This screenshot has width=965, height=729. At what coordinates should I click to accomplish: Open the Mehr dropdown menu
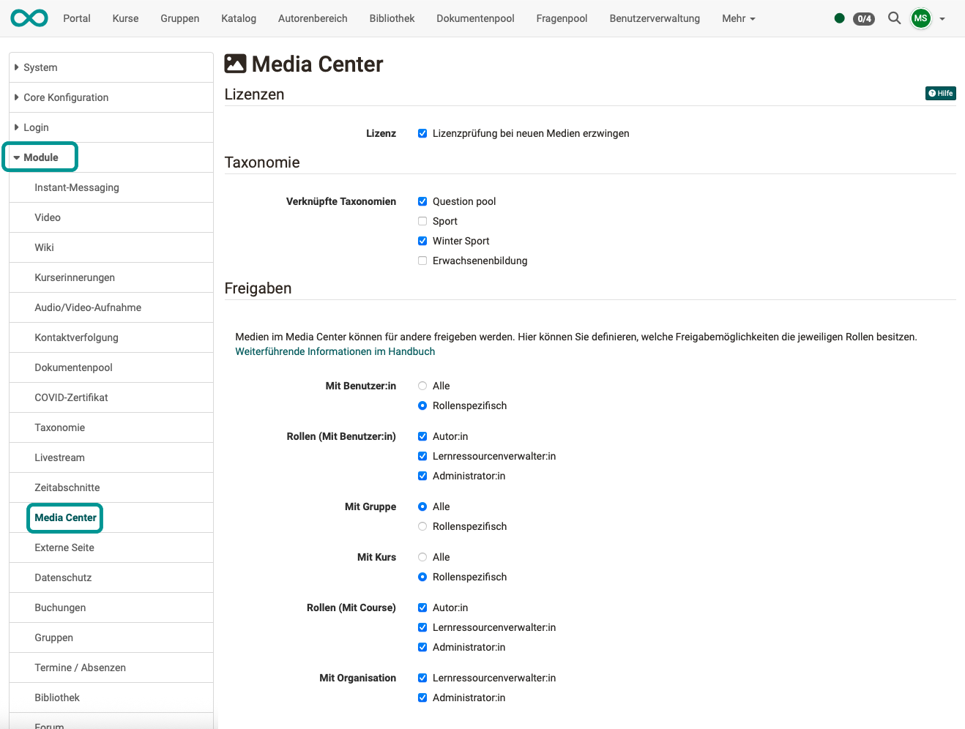click(x=738, y=18)
